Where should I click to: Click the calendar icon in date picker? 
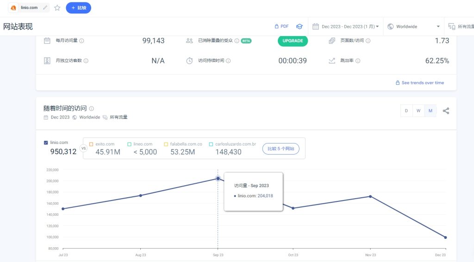(316, 26)
